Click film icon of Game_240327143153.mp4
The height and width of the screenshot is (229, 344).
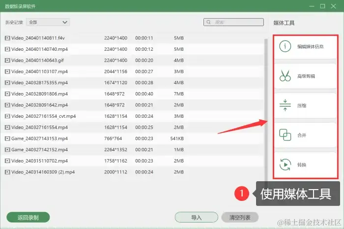[x=7, y=138]
